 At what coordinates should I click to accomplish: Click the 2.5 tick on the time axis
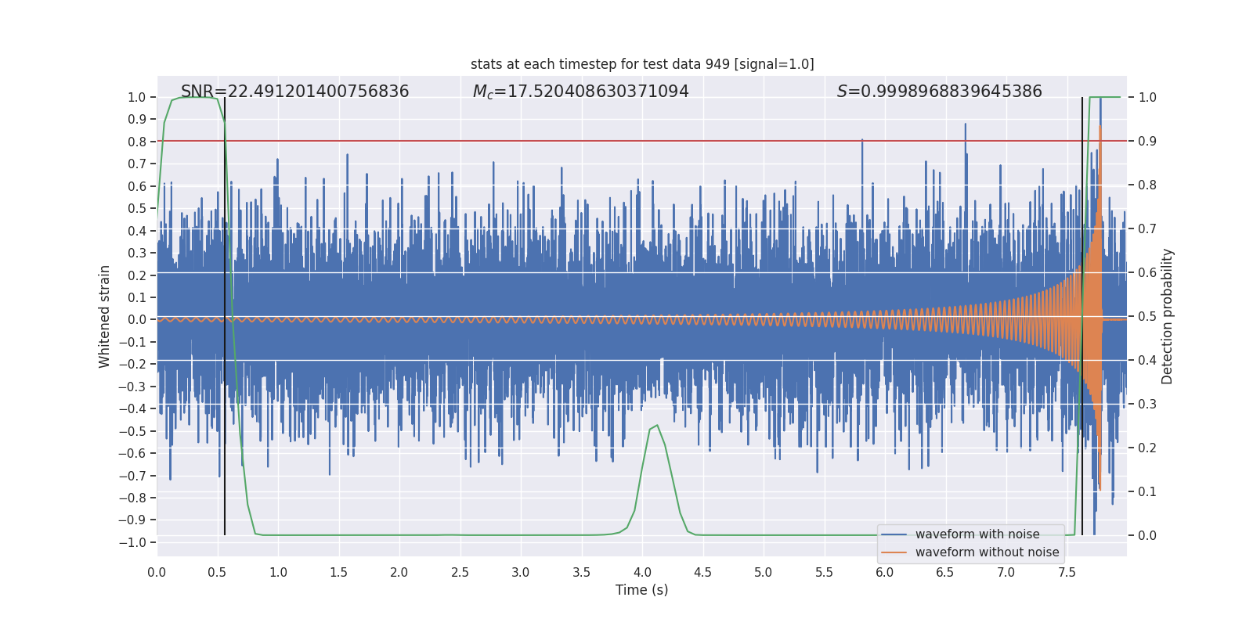pyautogui.click(x=460, y=572)
